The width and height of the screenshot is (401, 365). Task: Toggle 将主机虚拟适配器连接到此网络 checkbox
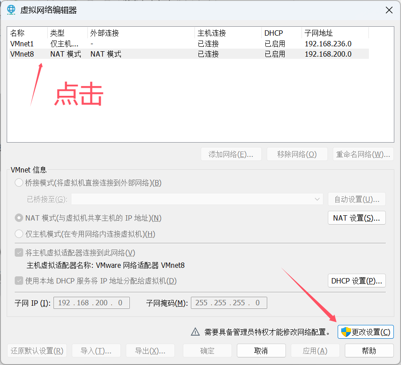(19, 253)
